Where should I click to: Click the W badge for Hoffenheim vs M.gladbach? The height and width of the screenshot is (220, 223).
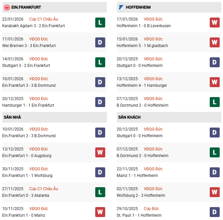click(214, 42)
